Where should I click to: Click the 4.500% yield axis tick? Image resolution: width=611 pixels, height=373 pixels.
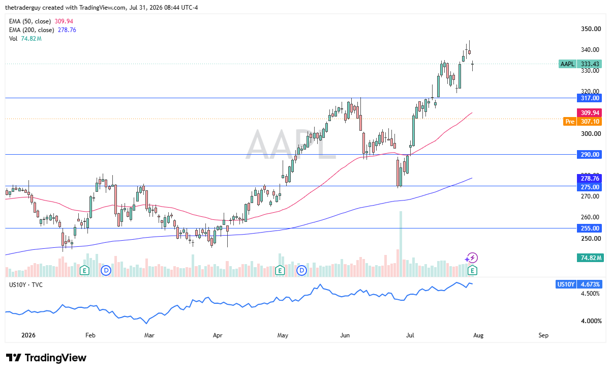(591, 294)
